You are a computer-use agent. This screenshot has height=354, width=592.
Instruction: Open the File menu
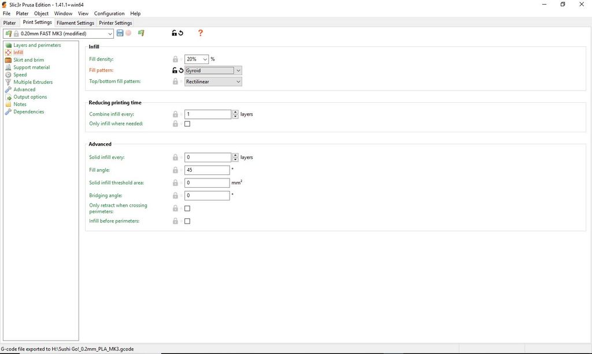tap(6, 13)
